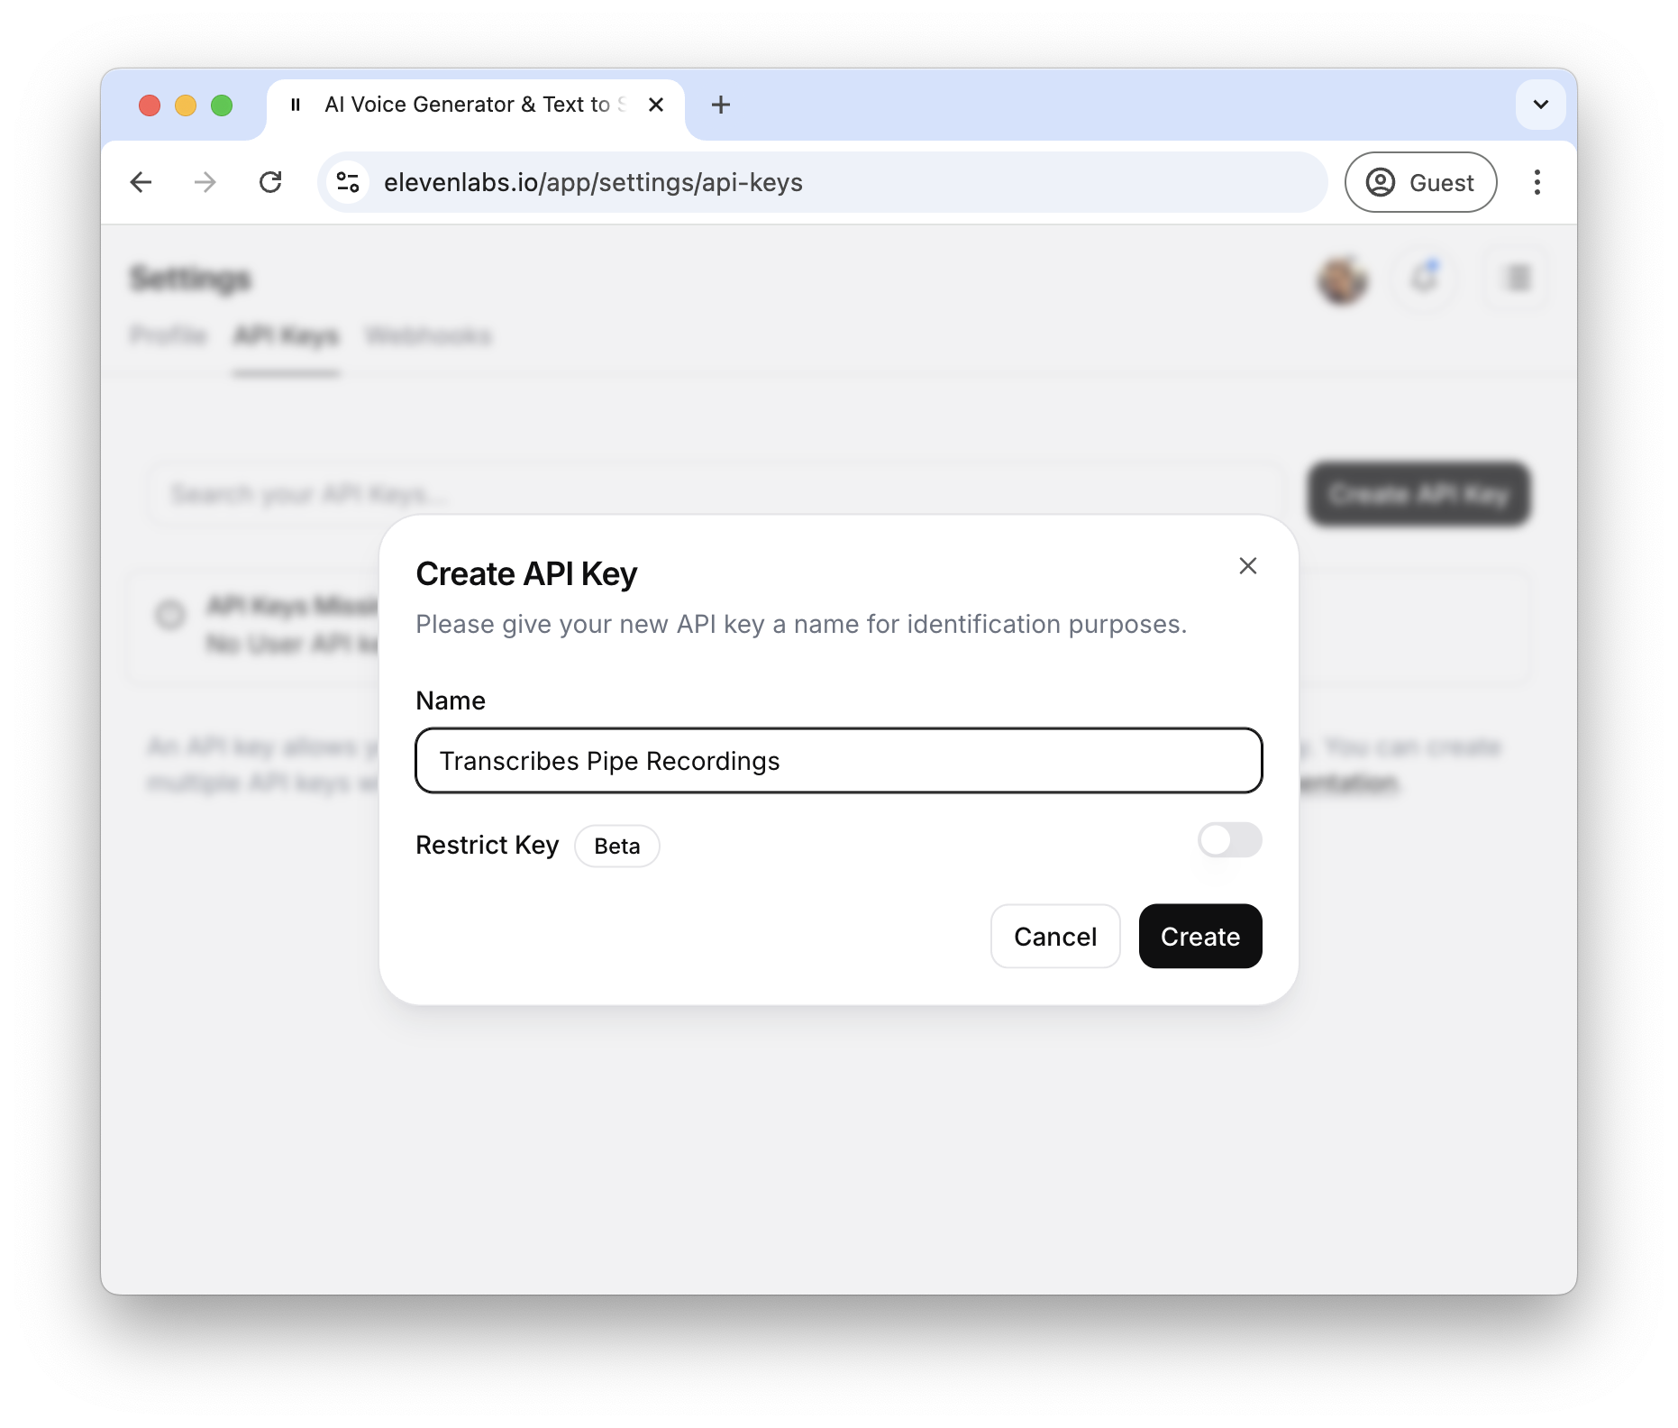Open the list menu icon beside the avatar

point(1515,279)
